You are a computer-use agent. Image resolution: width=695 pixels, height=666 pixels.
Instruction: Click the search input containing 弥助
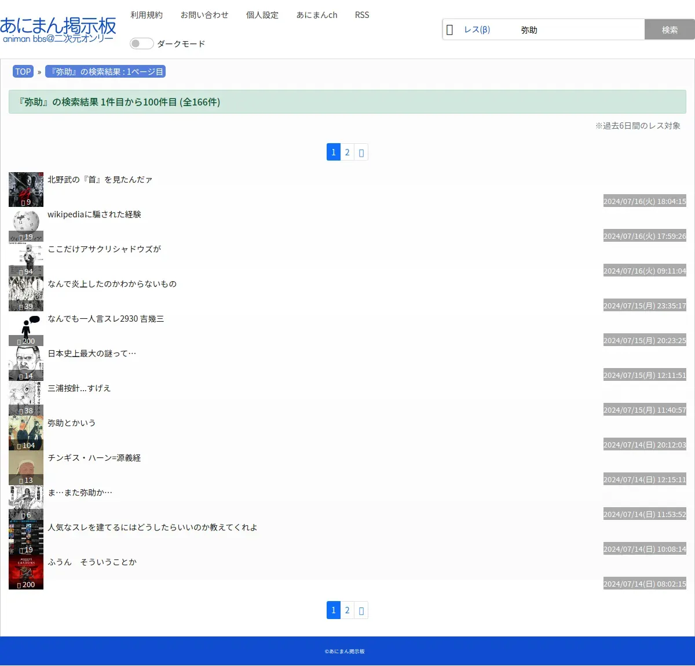579,30
